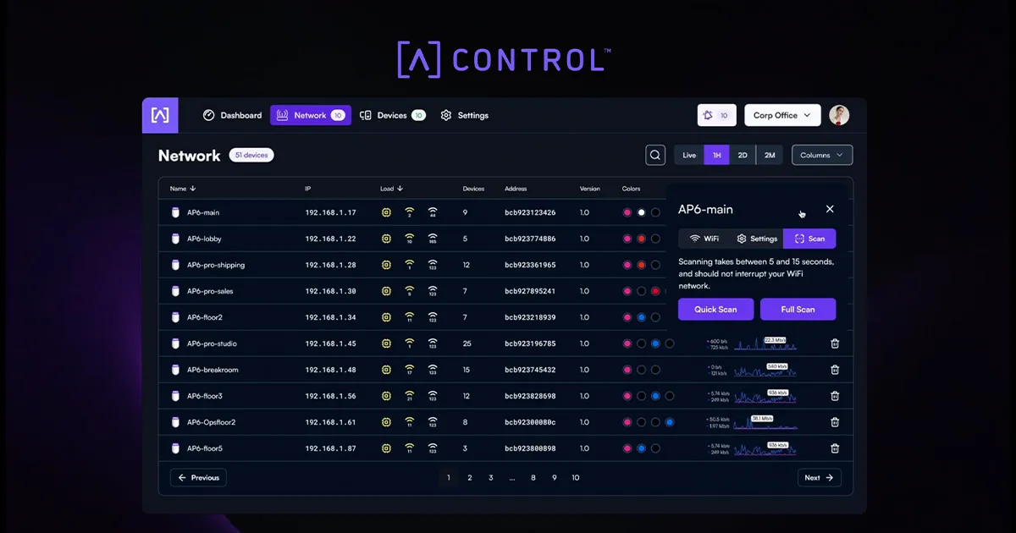1016x533 pixels.
Task: Select the Network tab in the top navigation
Action: pos(311,115)
